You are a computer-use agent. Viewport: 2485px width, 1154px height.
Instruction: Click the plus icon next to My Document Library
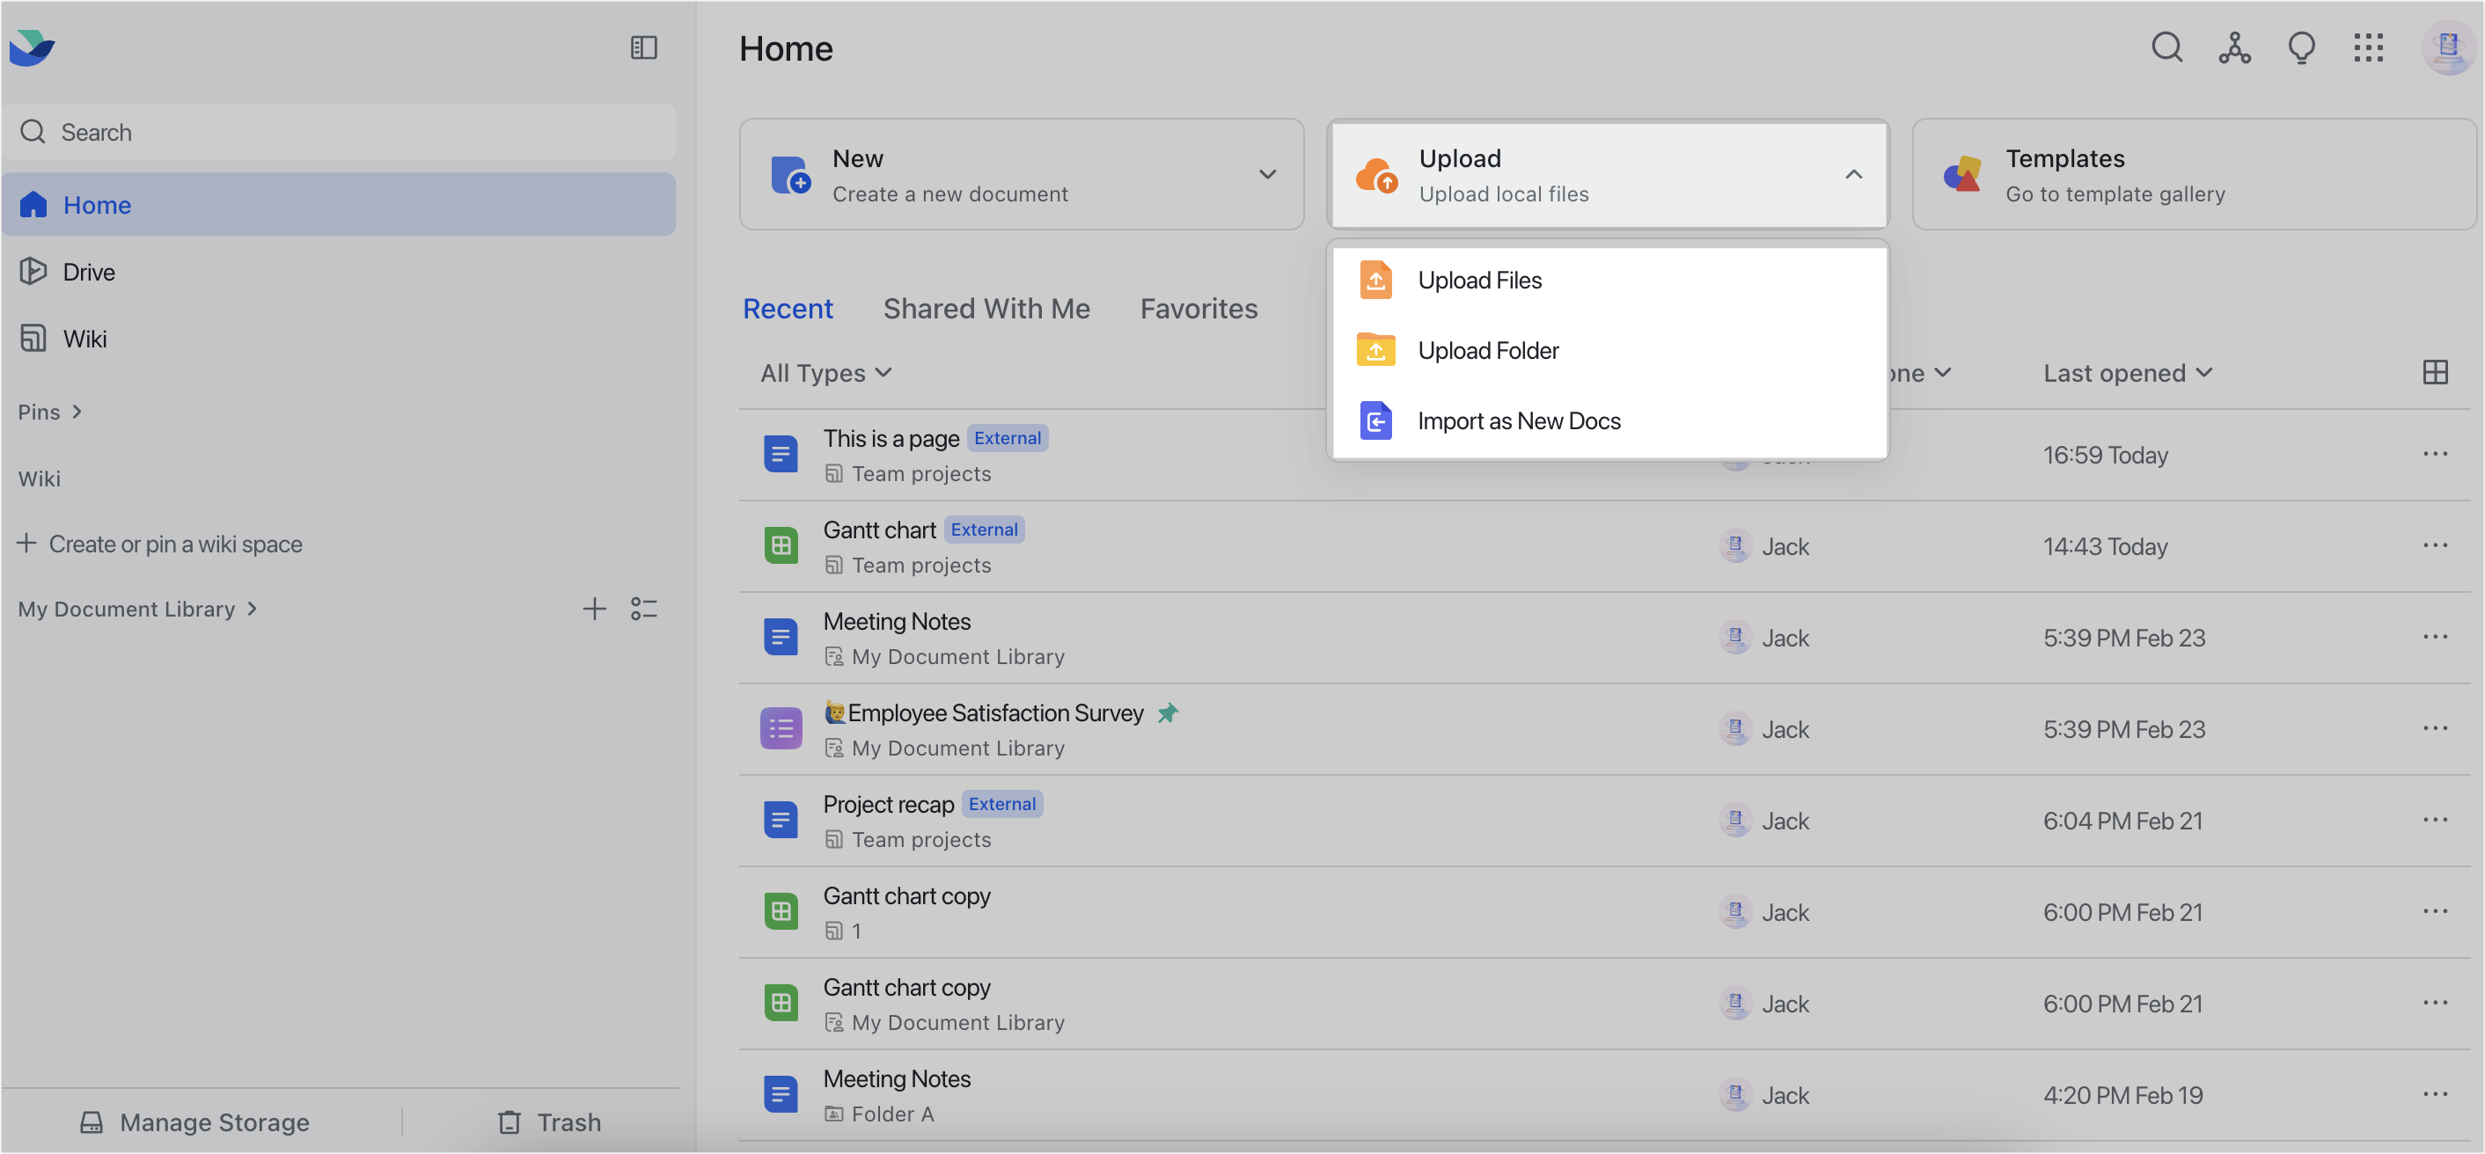pos(595,609)
